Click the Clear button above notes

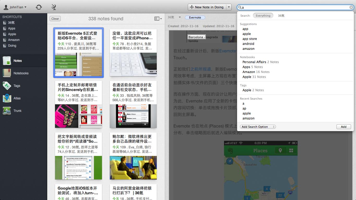(55, 19)
